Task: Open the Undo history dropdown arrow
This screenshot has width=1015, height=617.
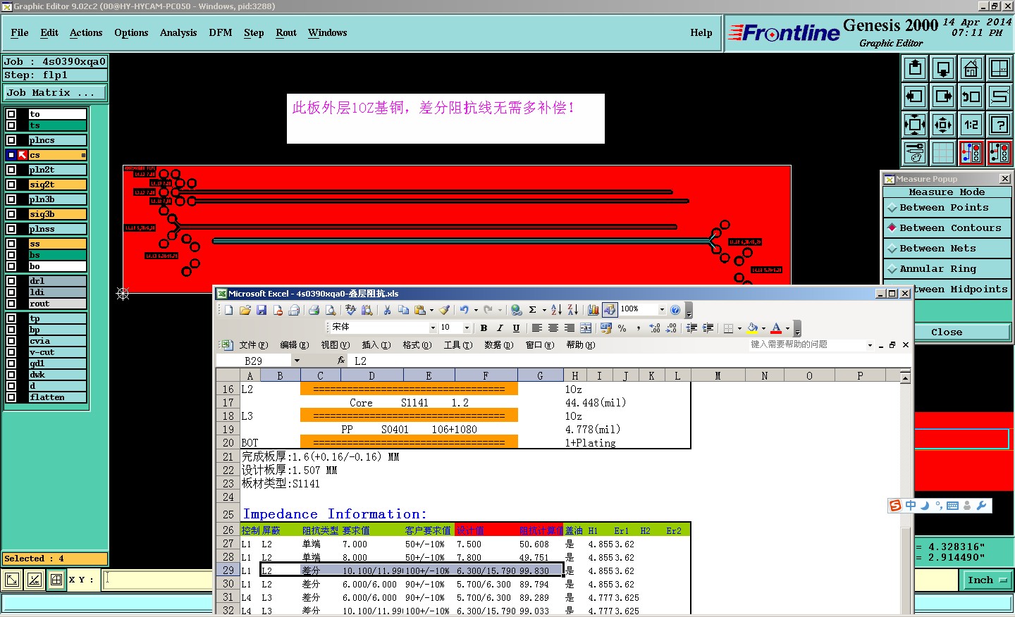Action: pos(476,310)
